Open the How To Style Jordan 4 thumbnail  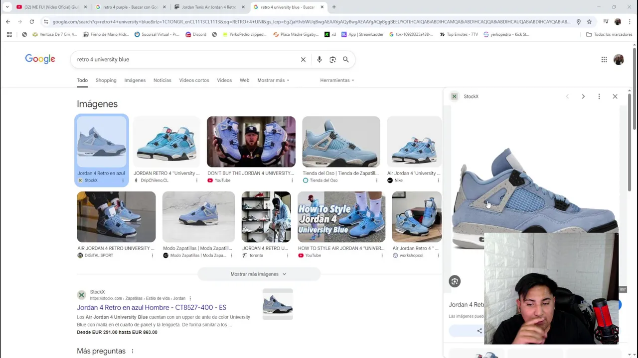point(341,217)
